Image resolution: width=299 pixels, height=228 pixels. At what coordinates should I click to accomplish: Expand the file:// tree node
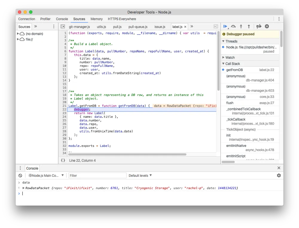pos(18,39)
